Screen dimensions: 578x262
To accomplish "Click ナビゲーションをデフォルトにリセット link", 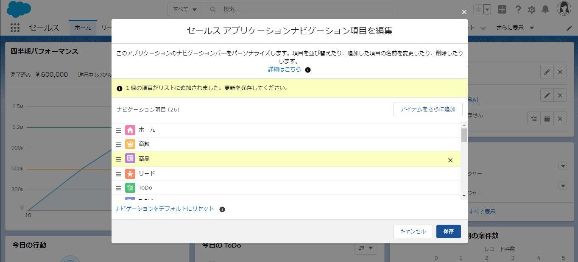I will [x=165, y=209].
